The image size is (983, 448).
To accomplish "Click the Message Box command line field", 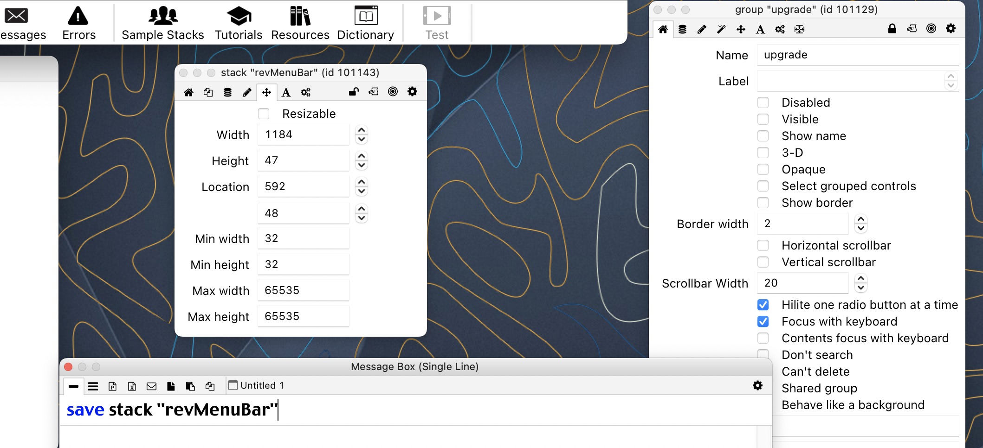I will point(415,410).
